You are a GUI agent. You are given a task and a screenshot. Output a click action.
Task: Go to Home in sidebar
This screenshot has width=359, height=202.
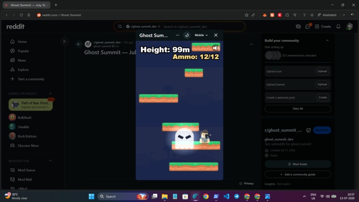pyautogui.click(x=22, y=41)
